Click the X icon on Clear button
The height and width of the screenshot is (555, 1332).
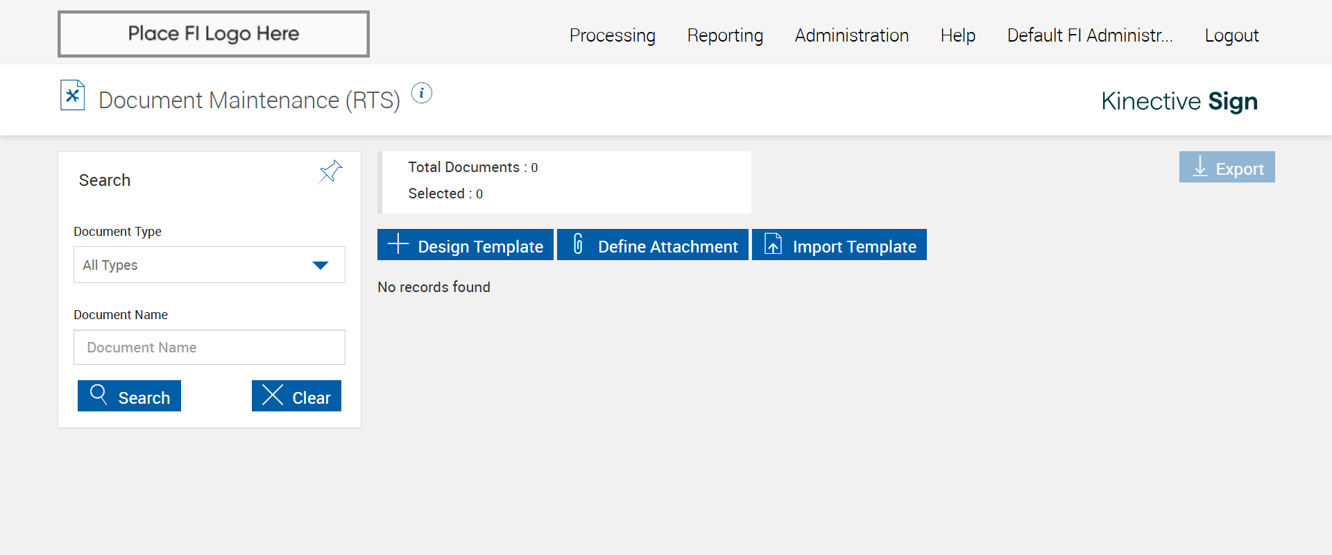click(x=273, y=395)
